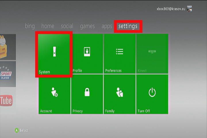Viewport: 207px width, 138px height.
Task: Select the Privacy padlock tile
Action: click(87, 94)
